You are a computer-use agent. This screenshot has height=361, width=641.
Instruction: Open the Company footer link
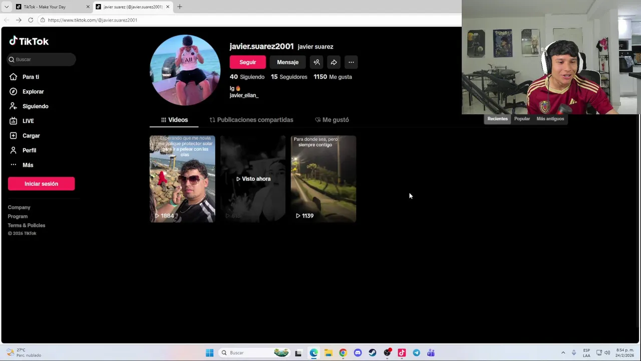19,208
